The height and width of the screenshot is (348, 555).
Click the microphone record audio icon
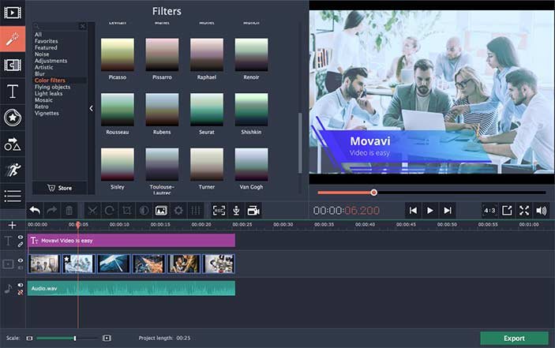pyautogui.click(x=236, y=211)
